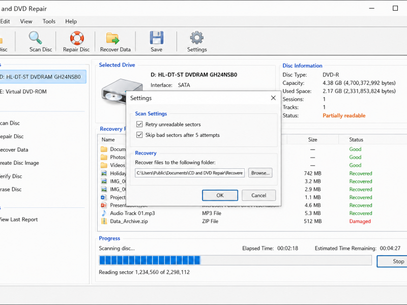Open View Last Report in sidebar

[x=19, y=220]
